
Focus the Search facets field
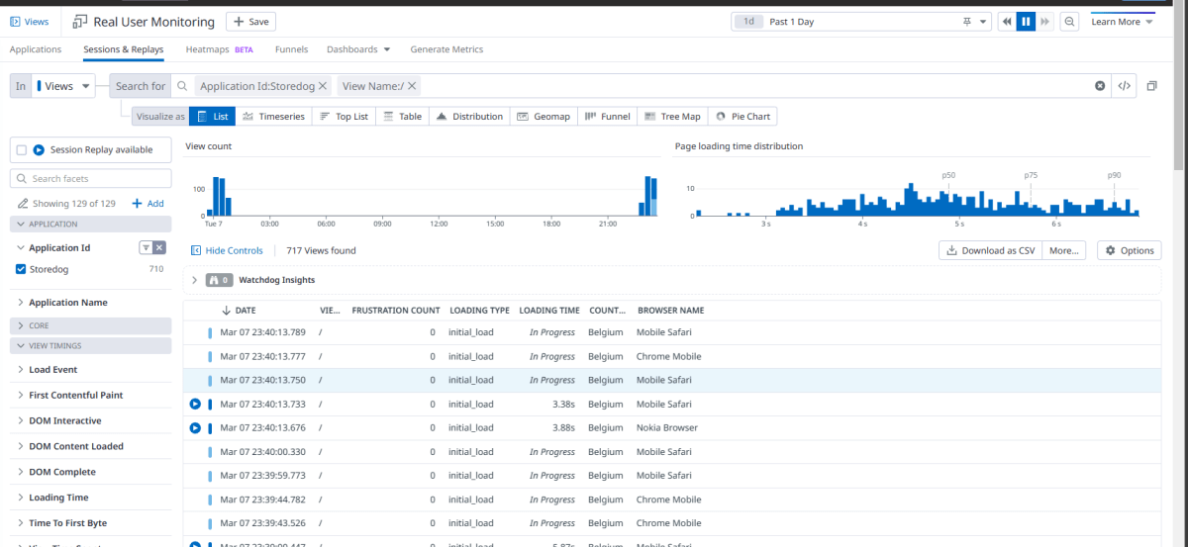click(90, 179)
